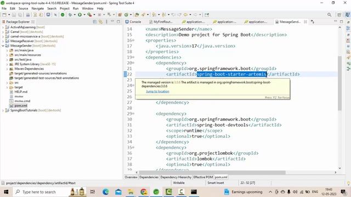This screenshot has width=351, height=197.
Task: Open the Mail app from taskbar
Action: [118, 192]
